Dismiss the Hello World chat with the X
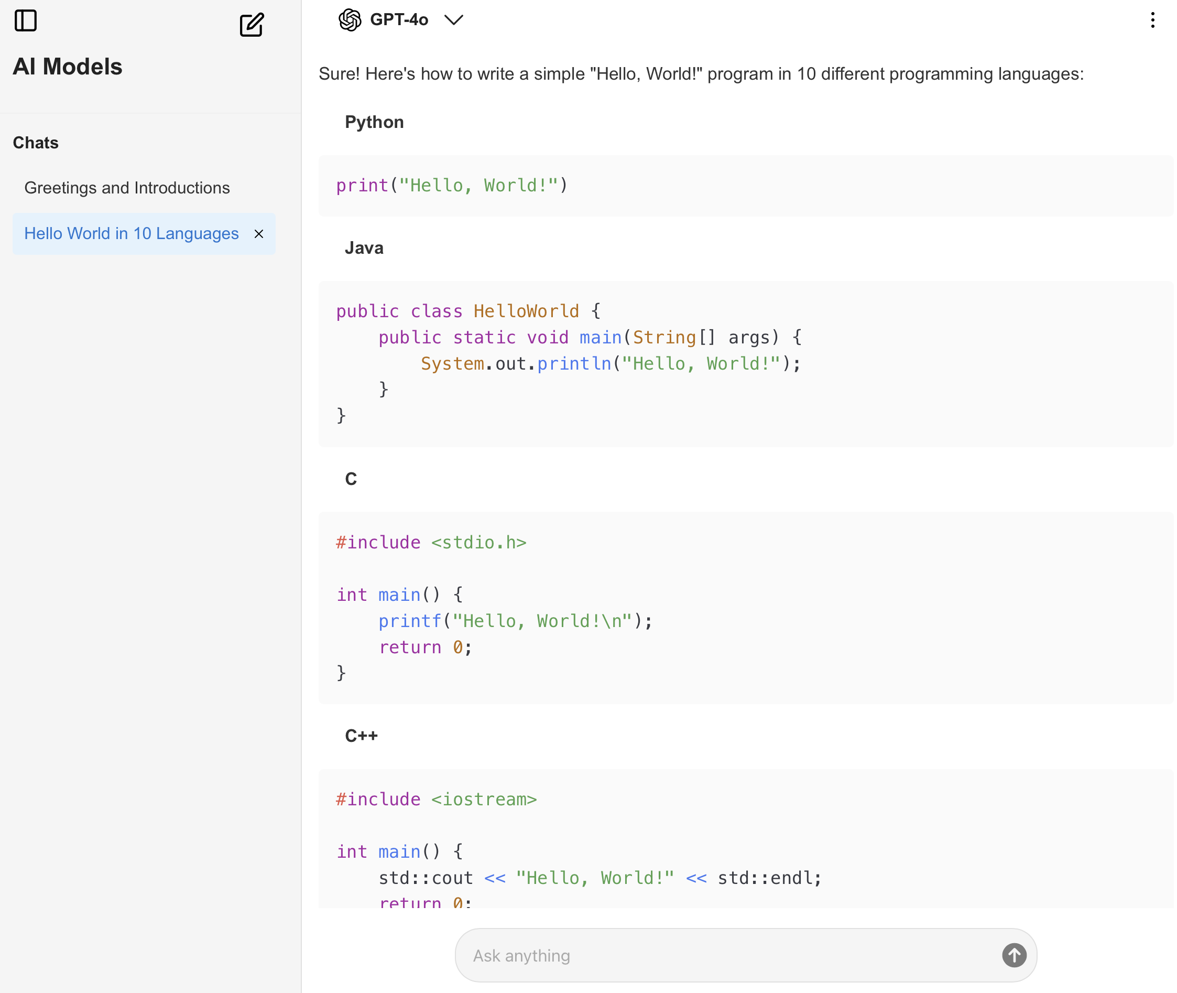This screenshot has width=1177, height=993. tap(259, 234)
